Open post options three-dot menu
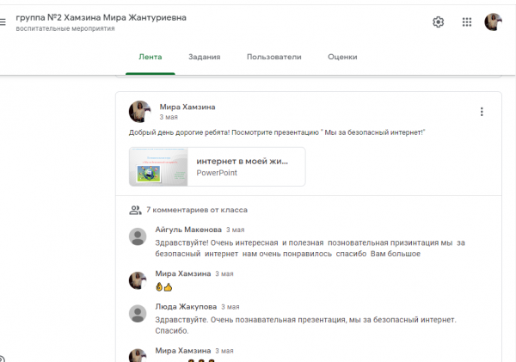 482,112
